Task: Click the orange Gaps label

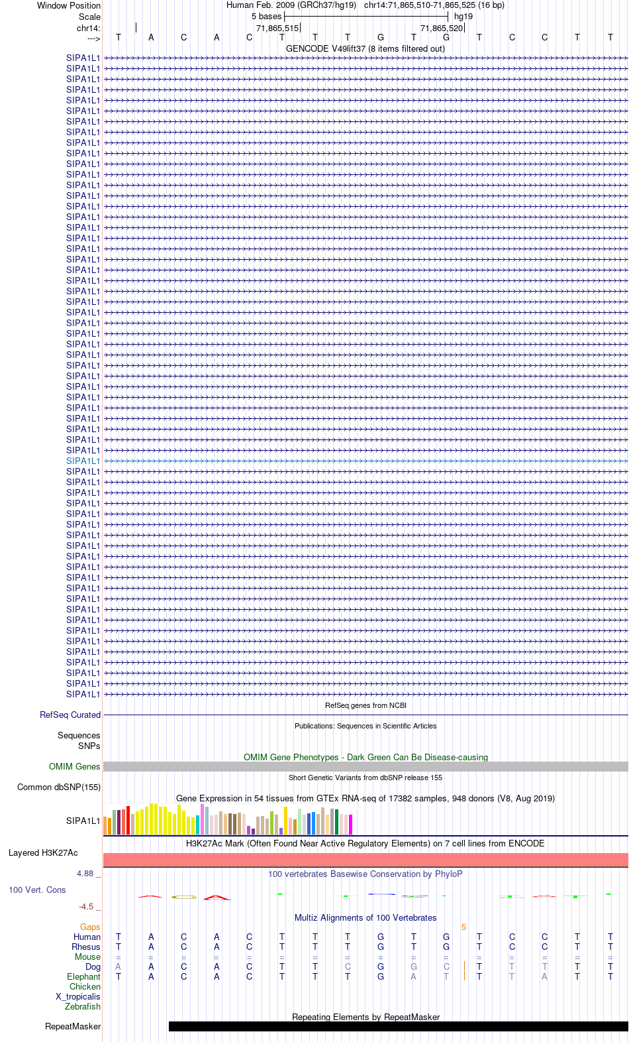Action: pyautogui.click(x=90, y=927)
